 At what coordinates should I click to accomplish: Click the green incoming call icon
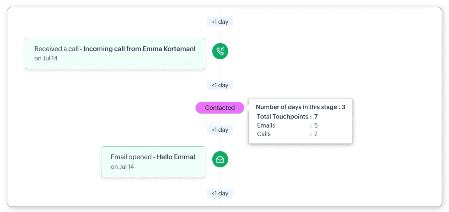220,51
